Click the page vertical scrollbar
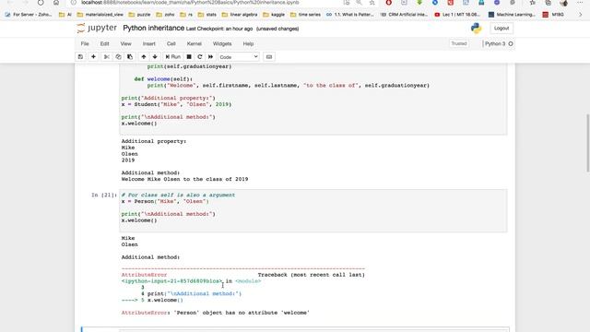 [x=587, y=143]
